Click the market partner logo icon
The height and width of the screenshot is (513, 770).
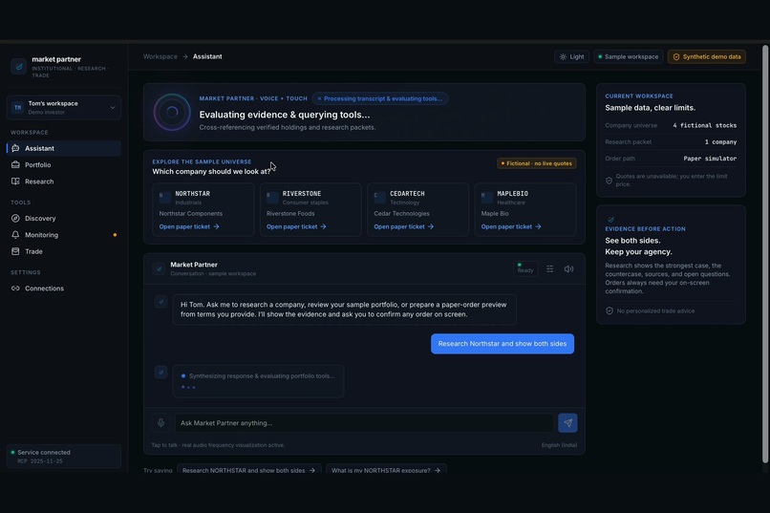(19, 66)
